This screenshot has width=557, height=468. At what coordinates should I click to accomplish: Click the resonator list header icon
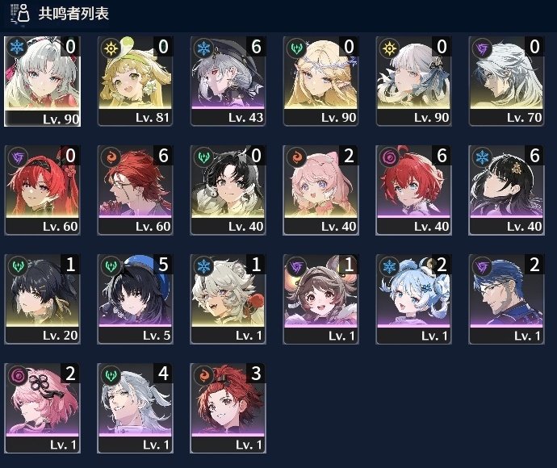(x=20, y=14)
